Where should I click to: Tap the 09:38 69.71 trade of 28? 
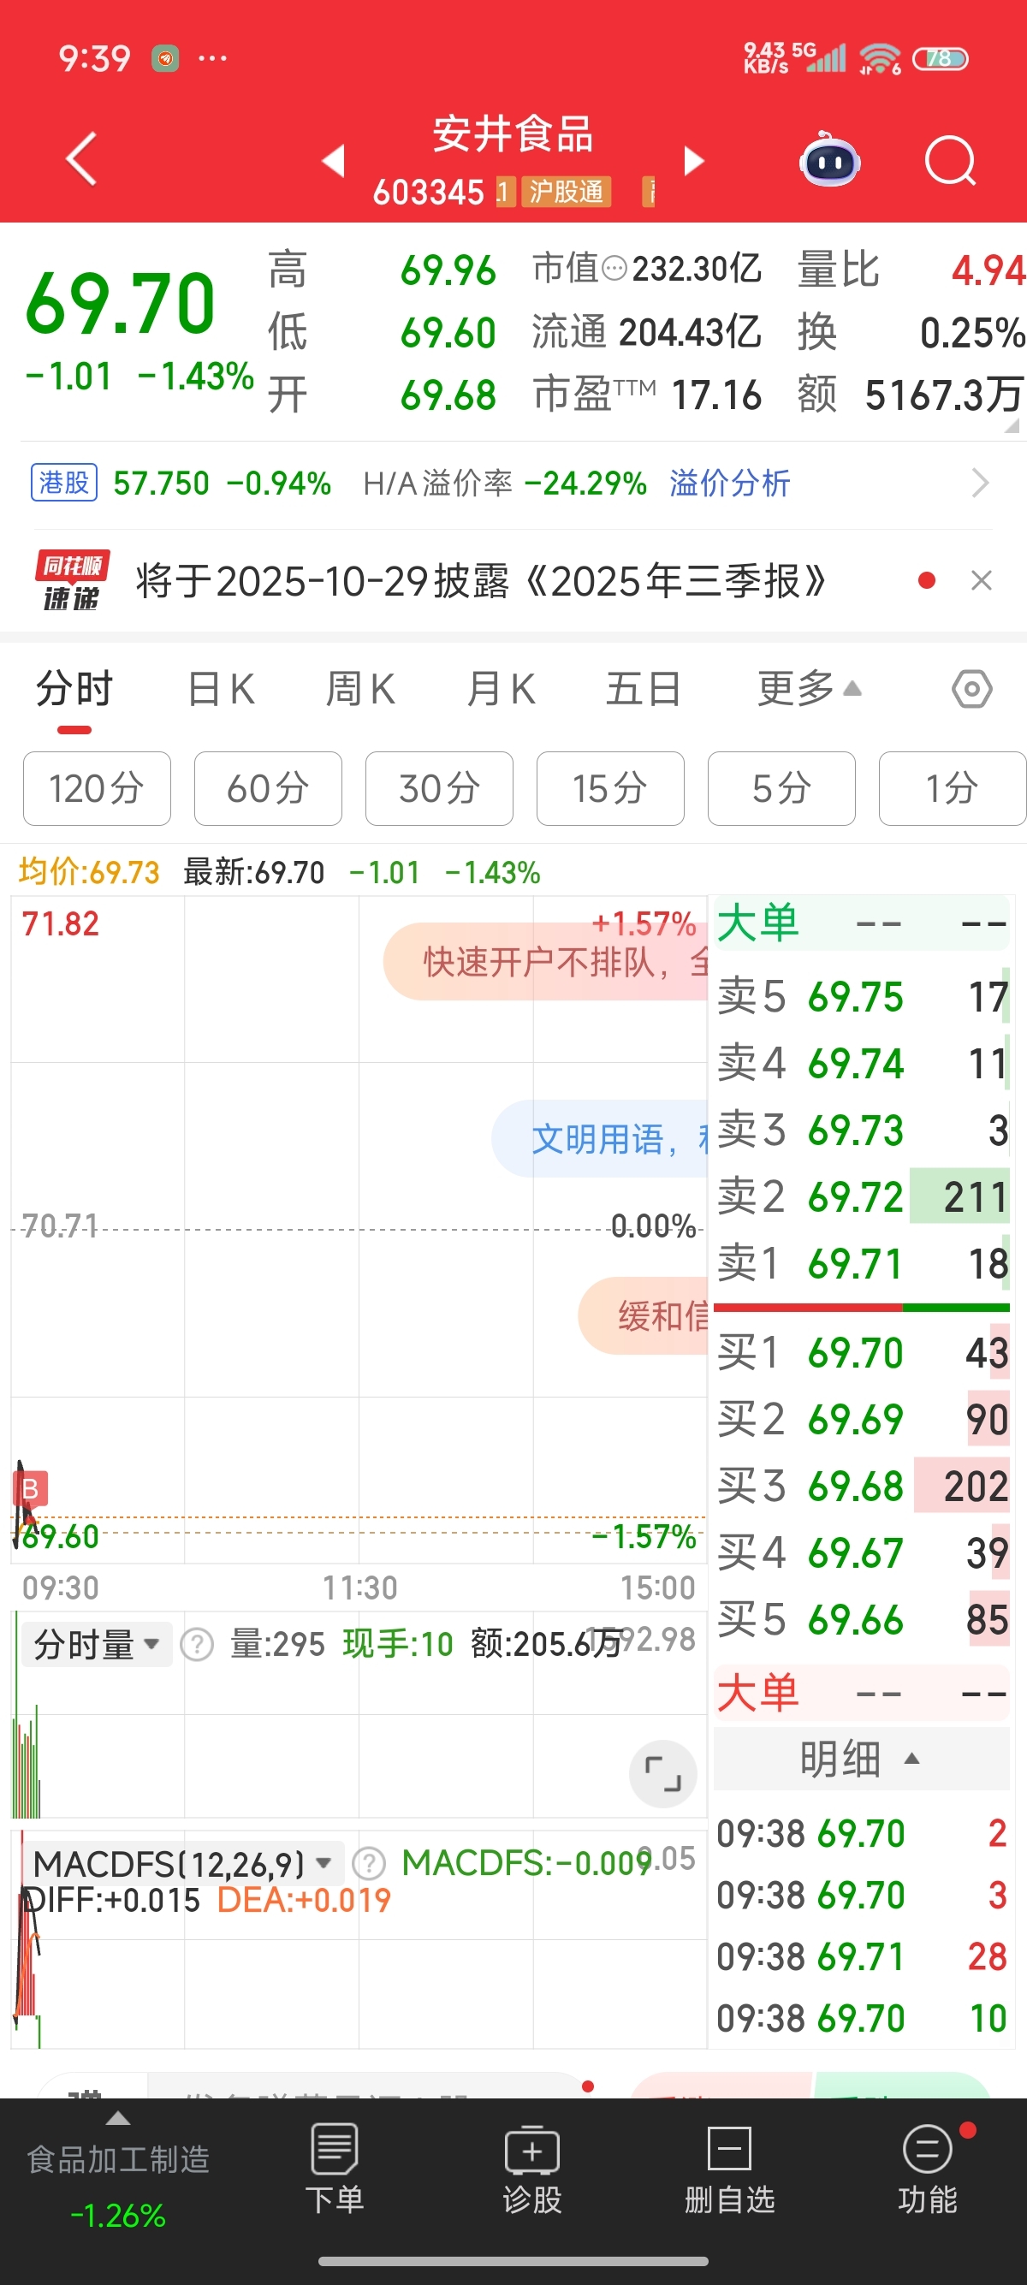[862, 1956]
